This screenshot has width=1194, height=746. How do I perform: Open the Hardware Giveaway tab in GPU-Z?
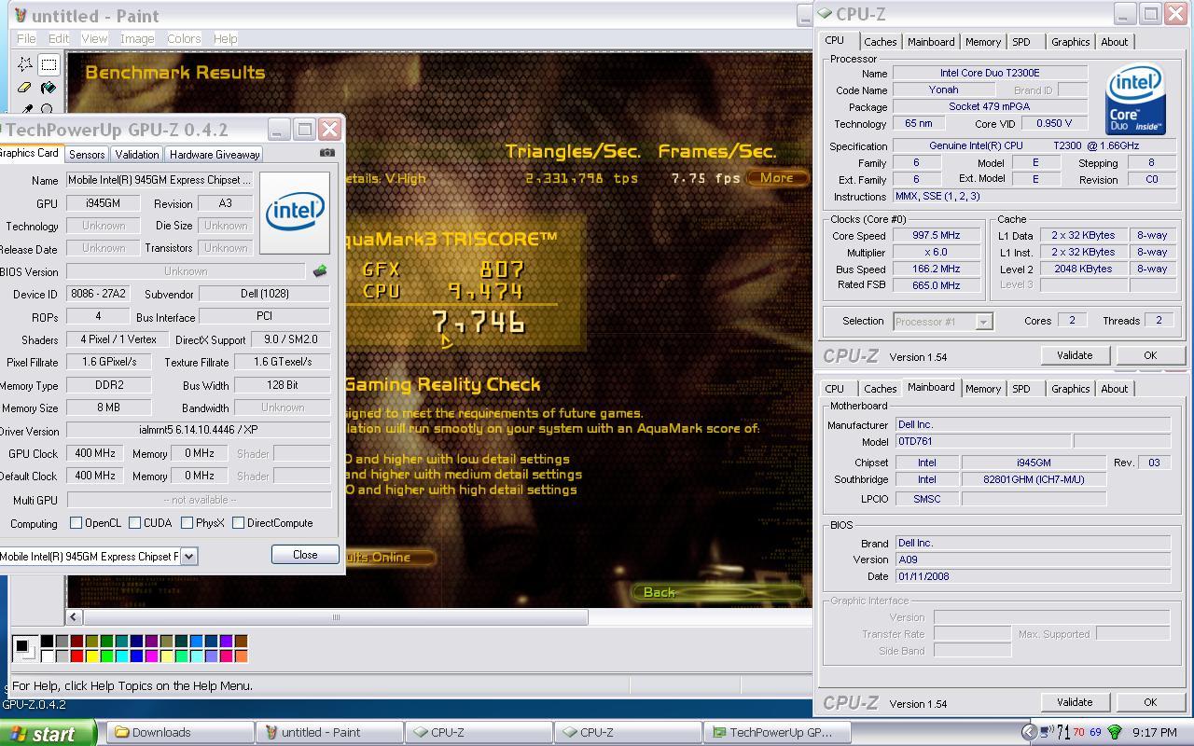point(215,154)
